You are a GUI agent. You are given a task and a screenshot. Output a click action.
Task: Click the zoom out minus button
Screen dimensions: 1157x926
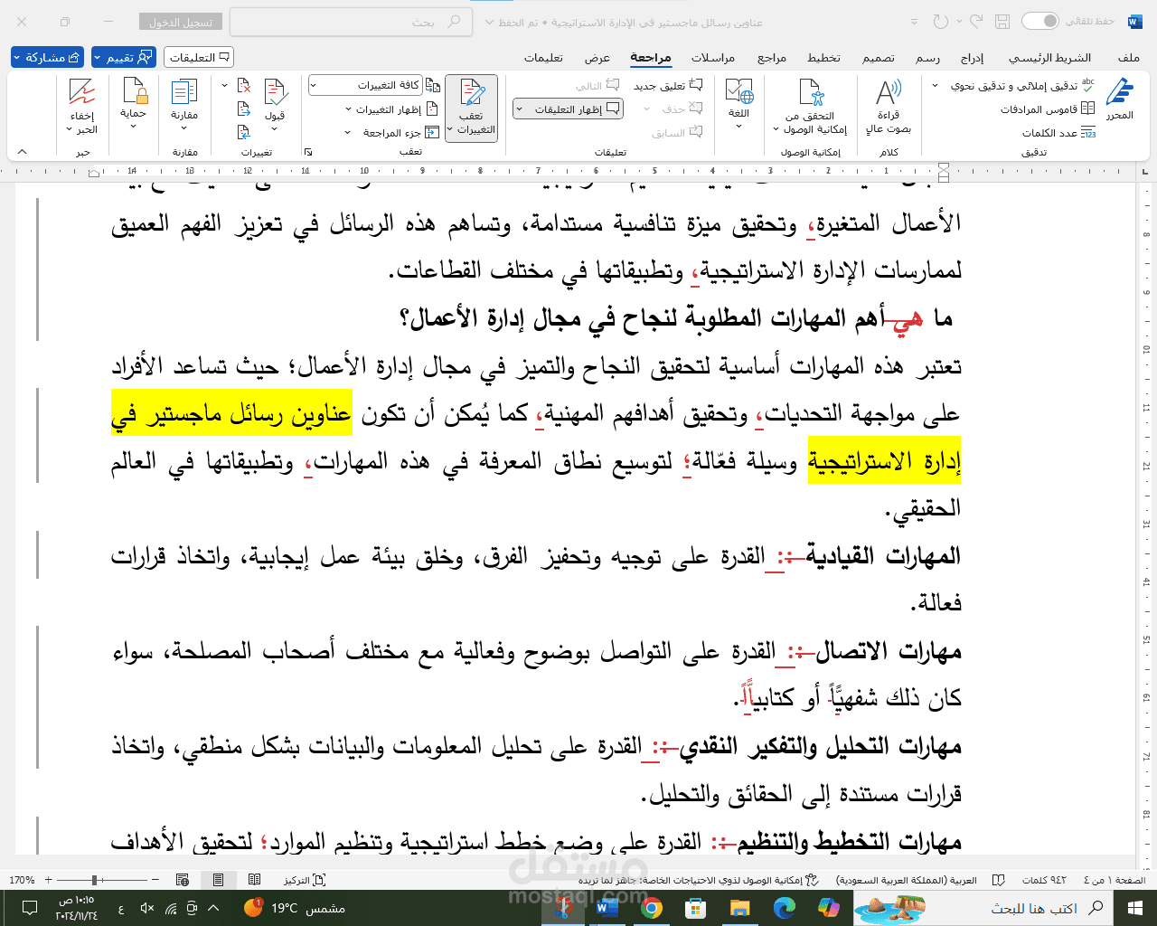(156, 880)
